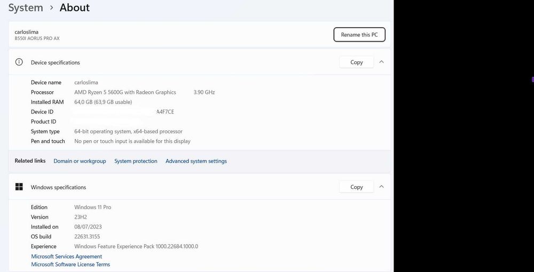This screenshot has width=534, height=272.
Task: Click the Windows logo icon
Action: click(x=19, y=187)
